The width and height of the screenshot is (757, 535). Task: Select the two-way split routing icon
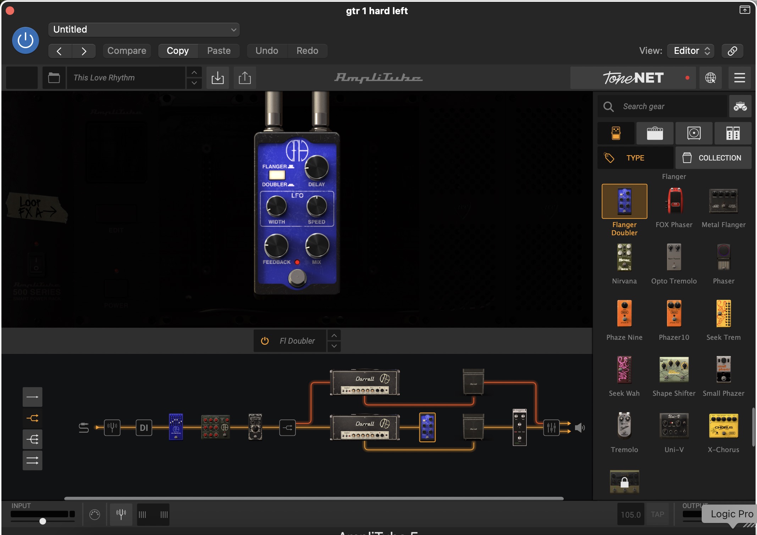click(x=32, y=418)
